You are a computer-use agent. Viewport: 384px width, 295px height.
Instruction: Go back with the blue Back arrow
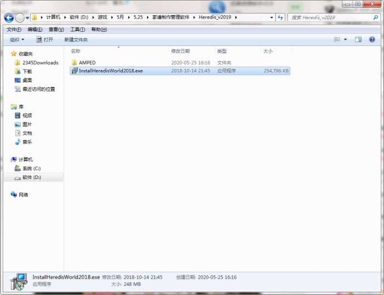point(9,18)
